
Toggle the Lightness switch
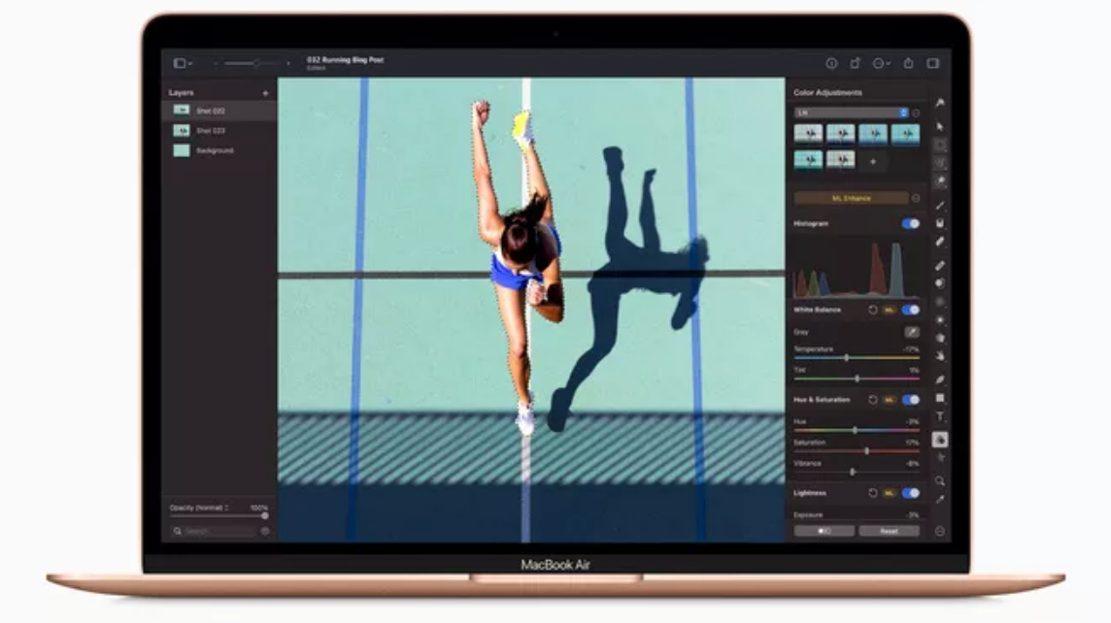pos(911,493)
